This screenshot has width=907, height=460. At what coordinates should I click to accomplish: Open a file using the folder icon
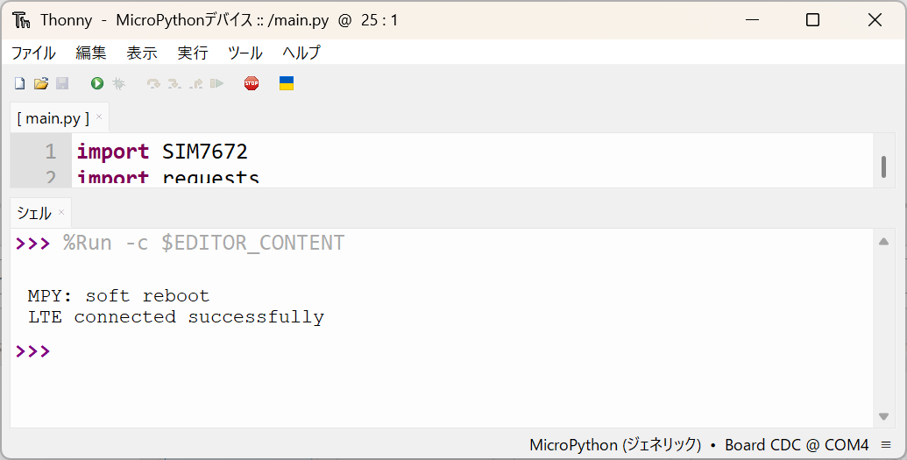click(40, 83)
